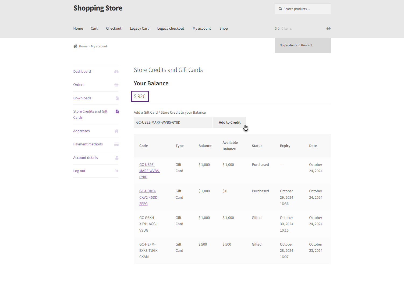Click the Addresses house icon in sidebar
404x290 pixels.
click(x=116, y=131)
